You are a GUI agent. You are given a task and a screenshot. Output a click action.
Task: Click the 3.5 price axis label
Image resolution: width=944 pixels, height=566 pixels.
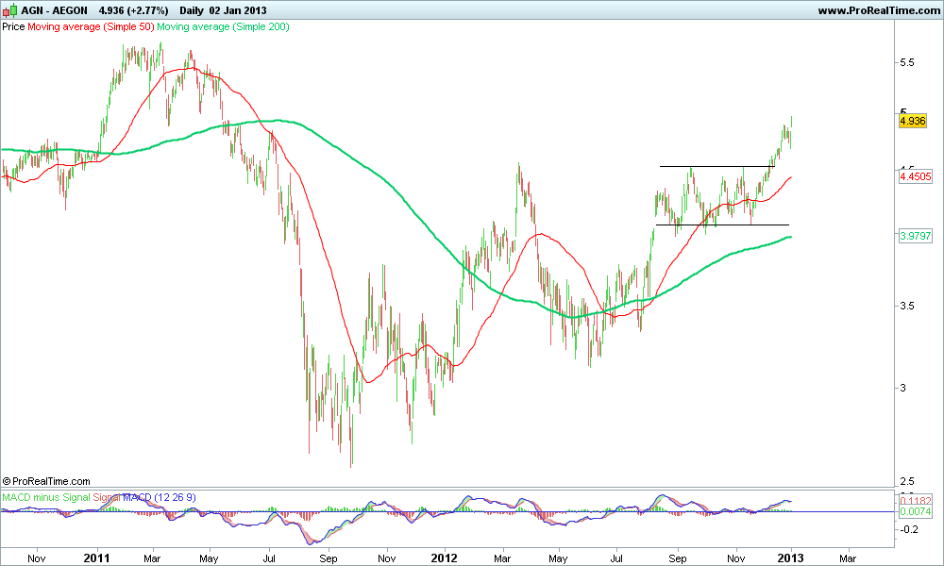coord(906,306)
